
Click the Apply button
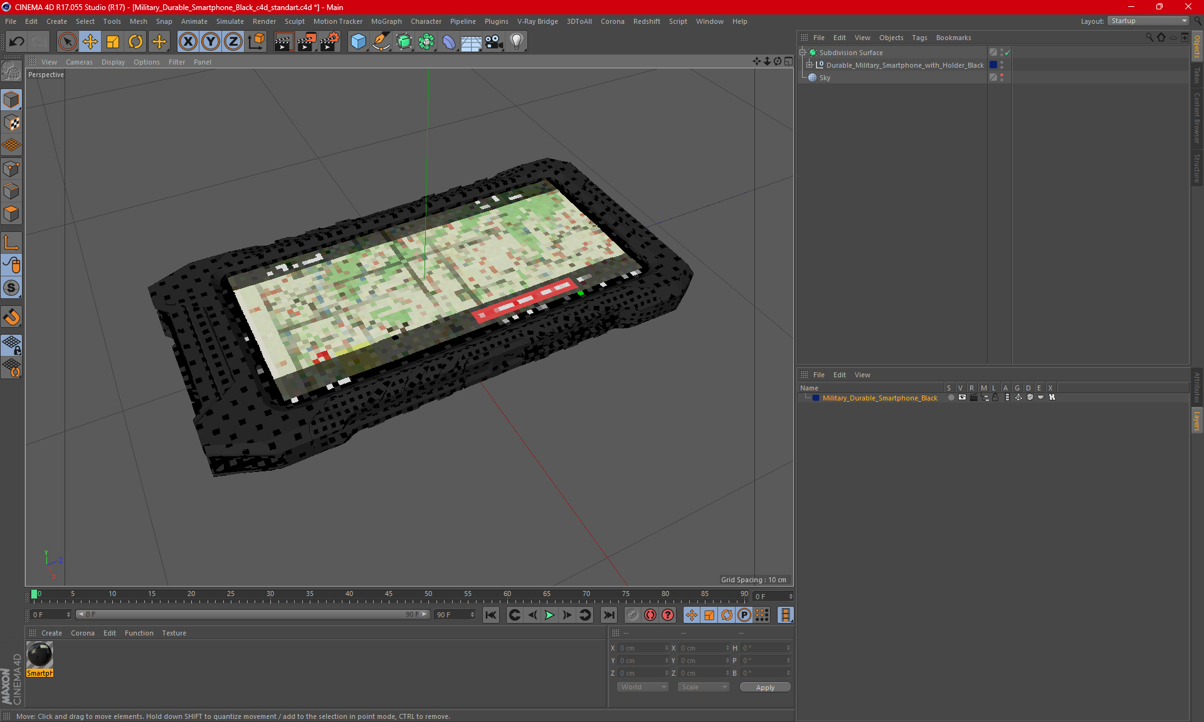coord(765,688)
